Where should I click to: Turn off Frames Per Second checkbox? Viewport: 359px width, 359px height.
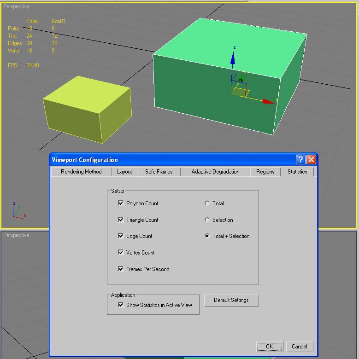(x=121, y=269)
